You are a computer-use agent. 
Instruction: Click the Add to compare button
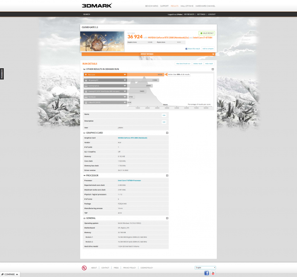pyautogui.click(x=208, y=49)
